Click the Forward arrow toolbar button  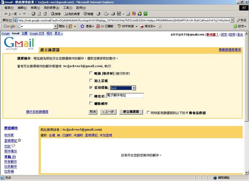[x=24, y=14]
